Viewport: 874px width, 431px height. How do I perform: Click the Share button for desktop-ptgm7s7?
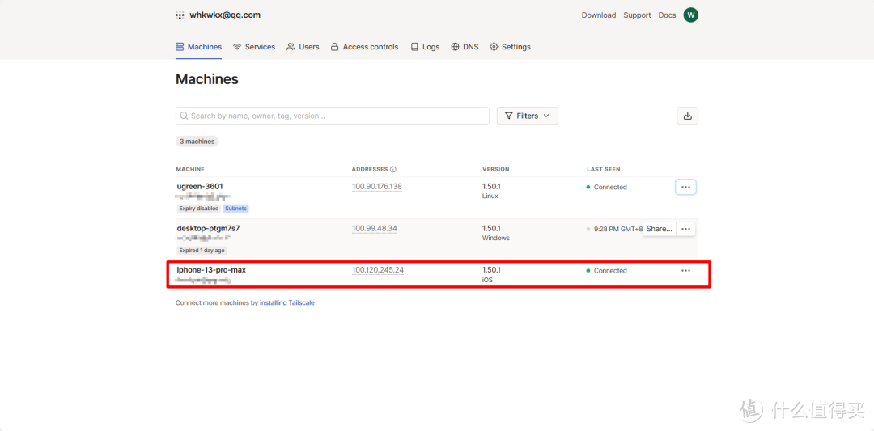659,229
